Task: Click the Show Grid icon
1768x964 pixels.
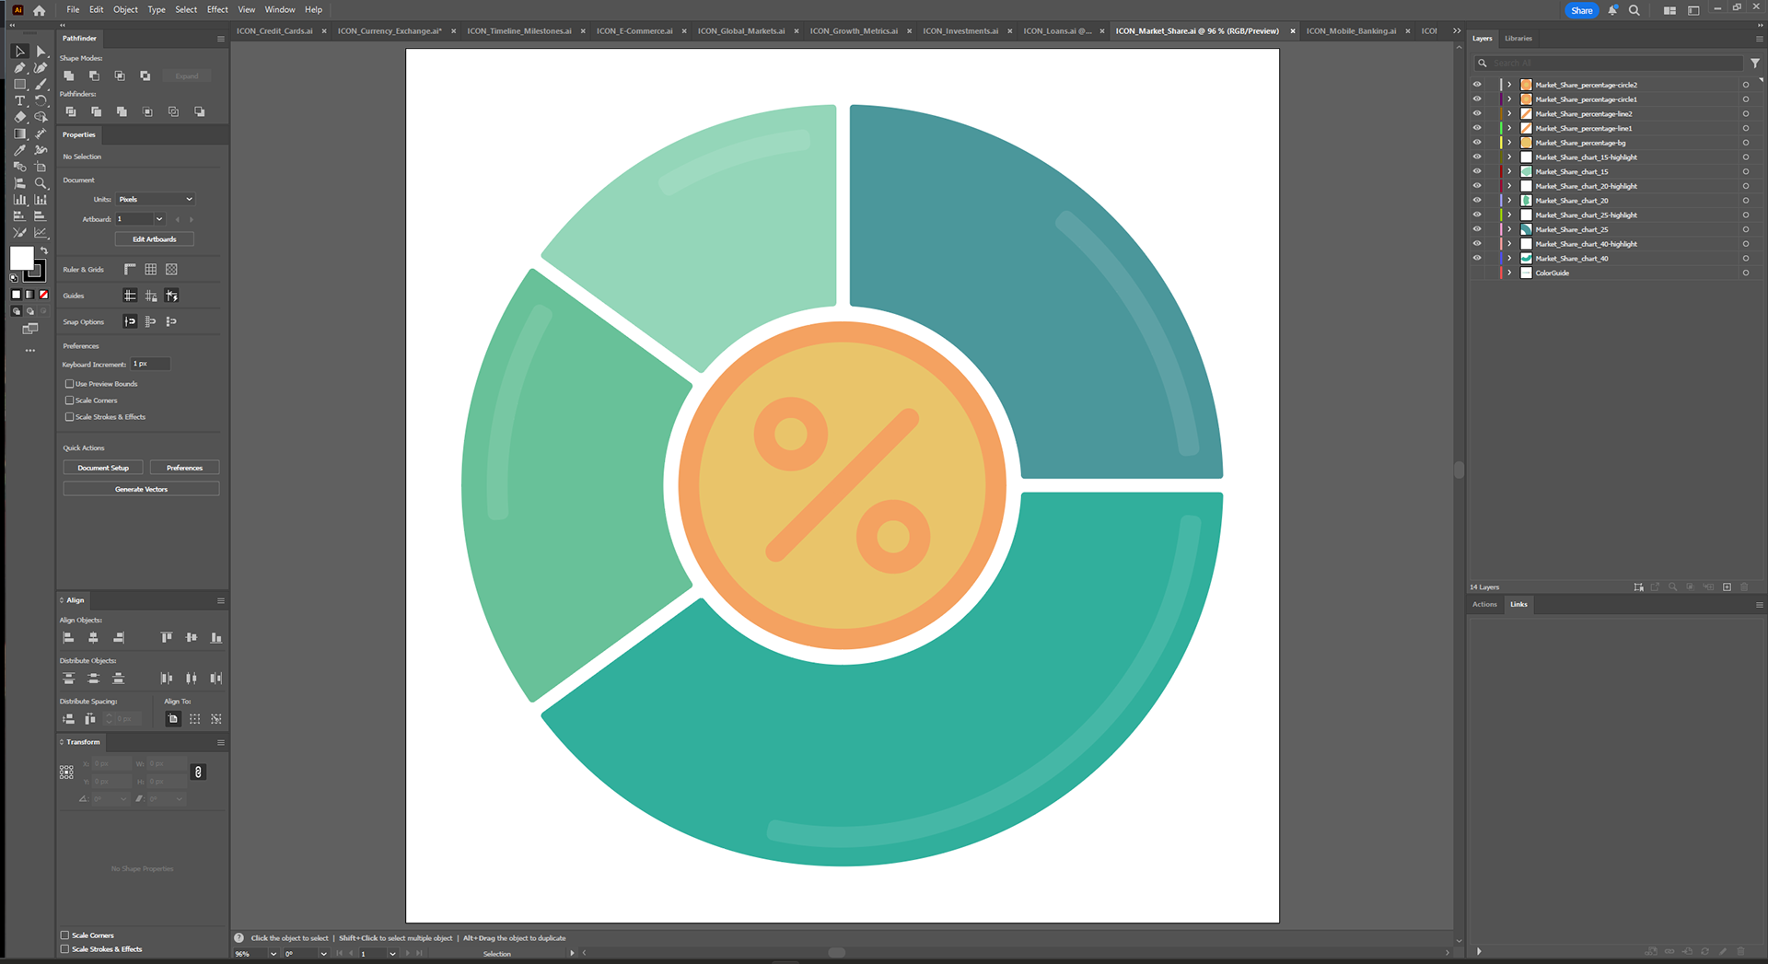Action: click(151, 269)
